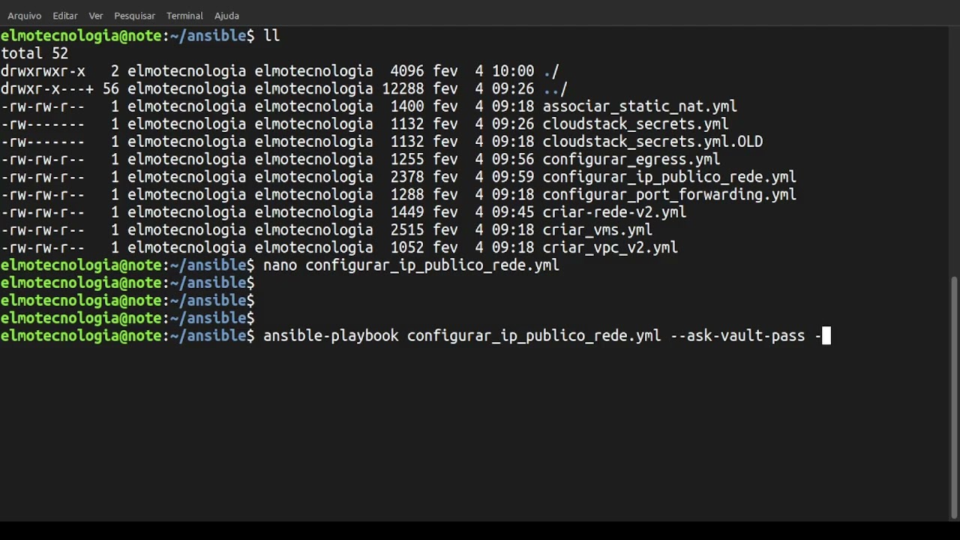Click the nano configurar_ip_publico_rede.yml command
Screen dimensions: 960x540
click(x=411, y=265)
